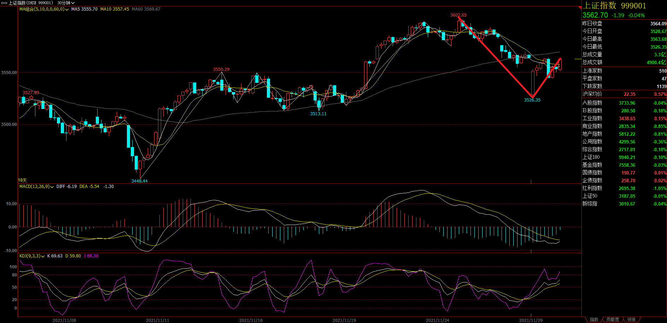
Task: Click 上证50 index entry
Action: [x=590, y=196]
